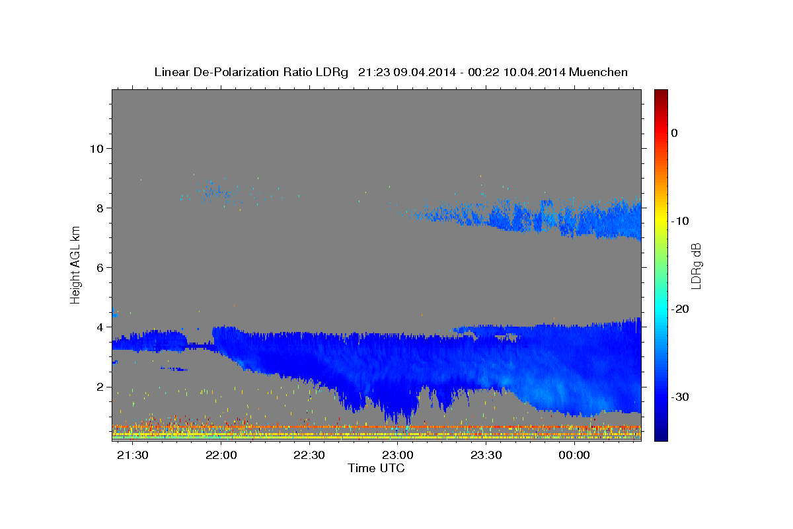Click the height tick label 8

coord(99,208)
